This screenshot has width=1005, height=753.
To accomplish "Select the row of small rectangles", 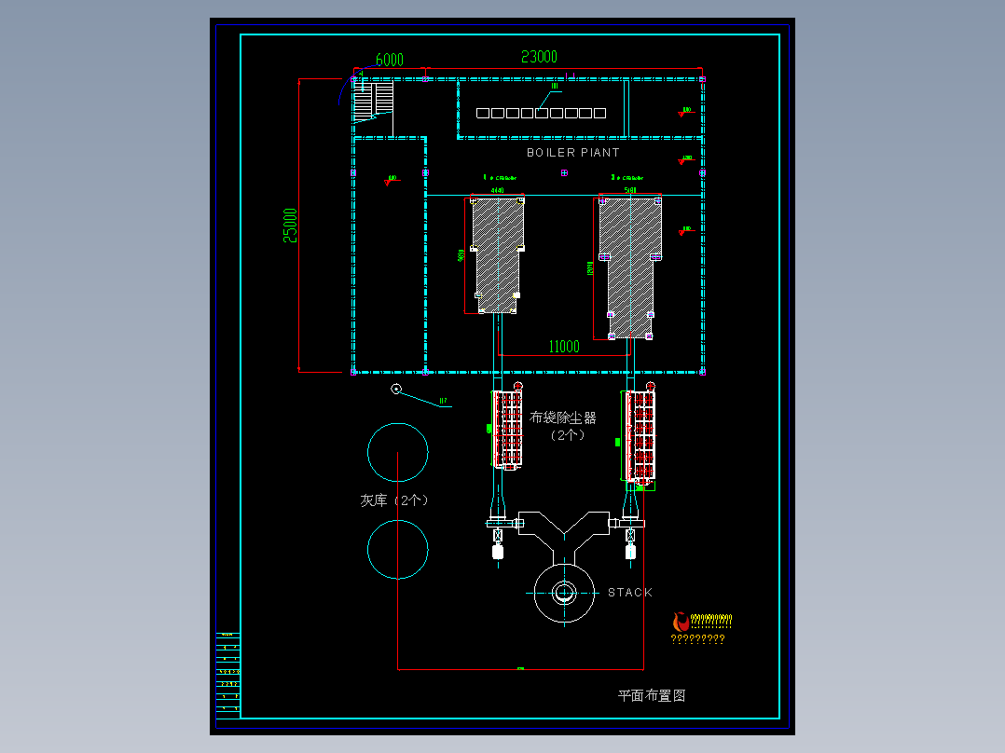I will (x=541, y=113).
